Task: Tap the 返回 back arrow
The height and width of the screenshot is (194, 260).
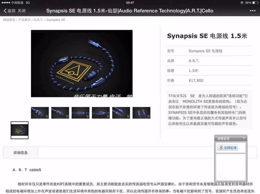Action: click(x=10, y=11)
